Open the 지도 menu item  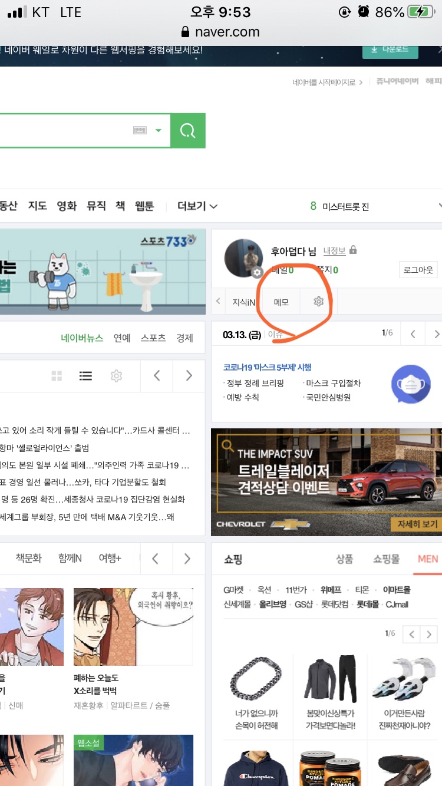(x=37, y=206)
